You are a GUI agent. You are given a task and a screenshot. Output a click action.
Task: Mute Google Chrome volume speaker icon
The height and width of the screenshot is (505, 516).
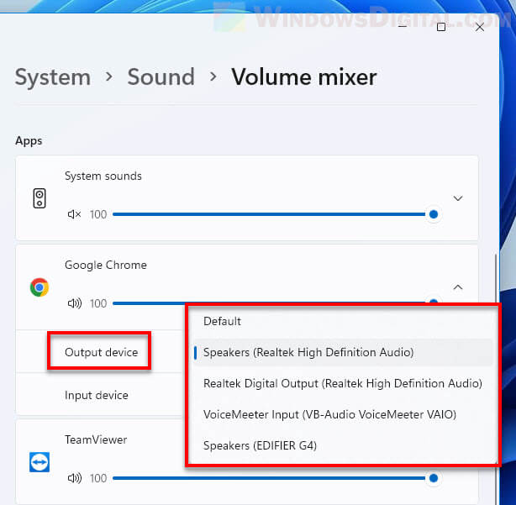[74, 303]
